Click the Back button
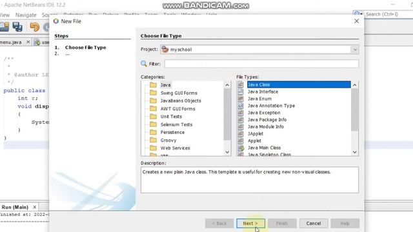Image resolution: width=413 pixels, height=232 pixels. 219,224
